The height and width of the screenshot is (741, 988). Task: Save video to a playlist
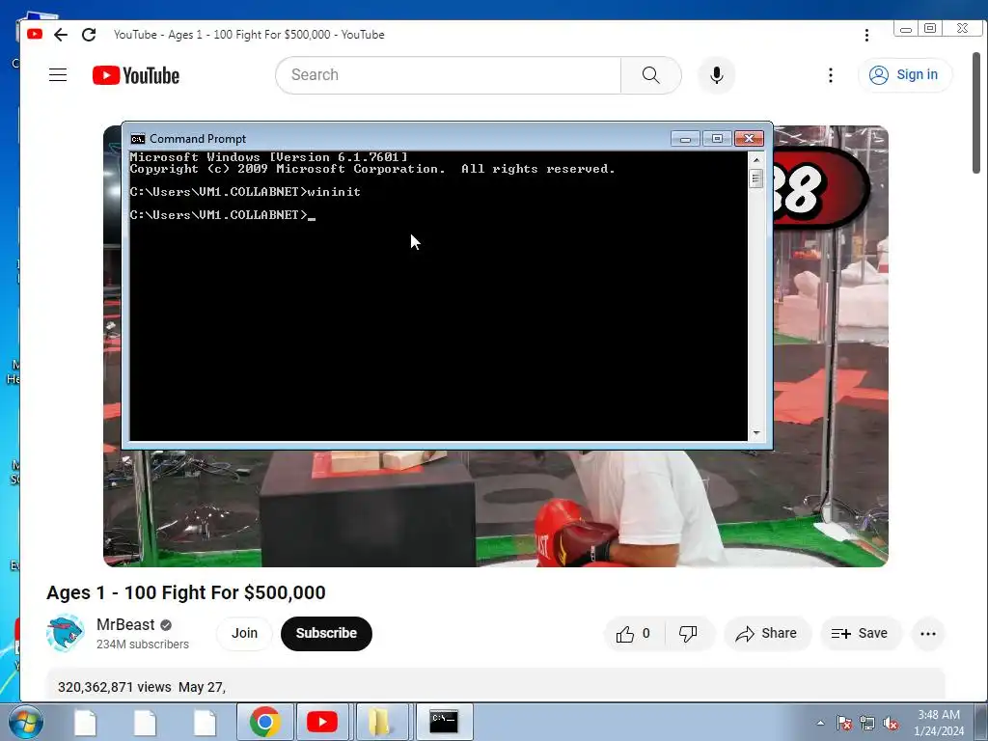860,633
